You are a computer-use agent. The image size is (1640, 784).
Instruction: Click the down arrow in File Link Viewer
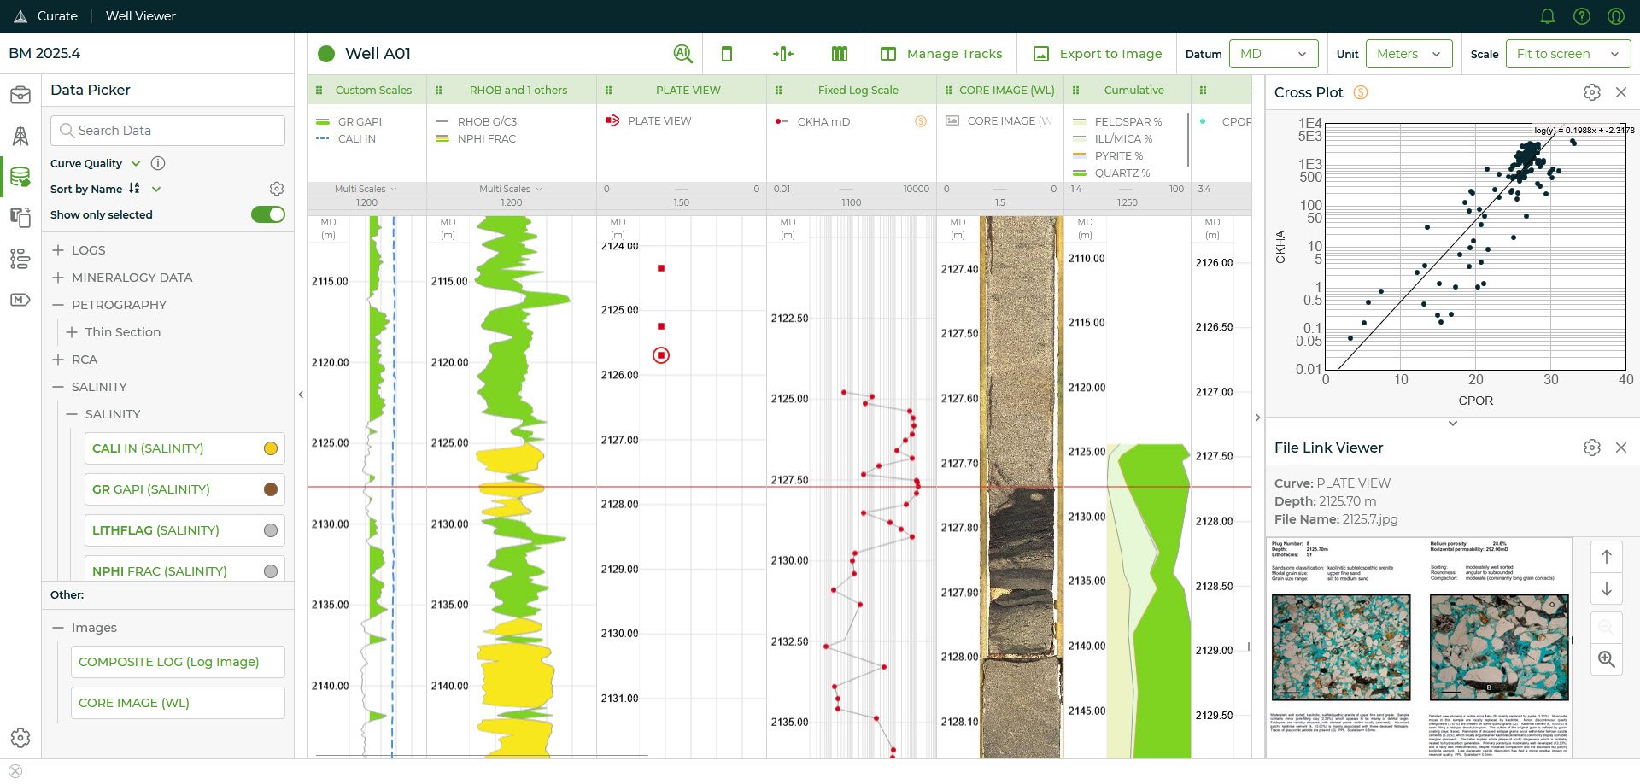1606,588
